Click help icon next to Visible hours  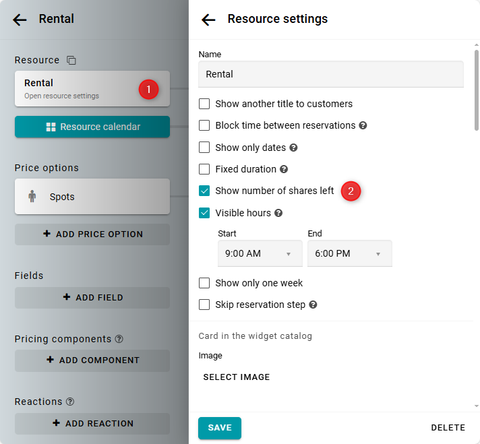click(278, 213)
